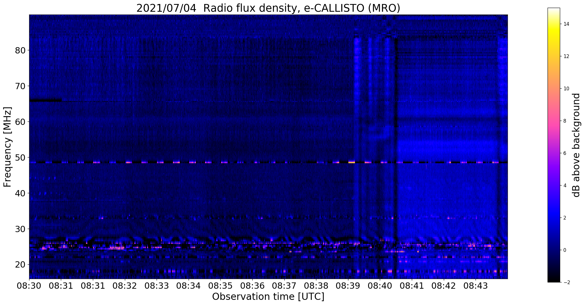This screenshot has width=585, height=305.
Task: Click the colorbar tick label 14
Action: (566, 24)
